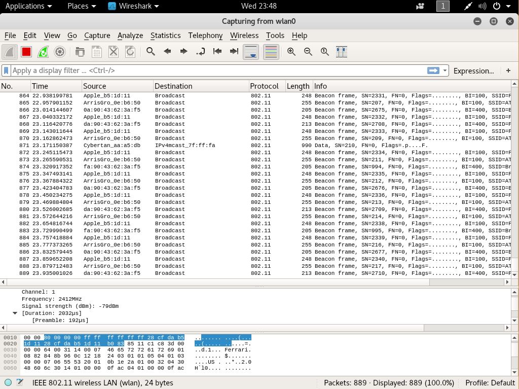Collapse the Duration tree item
This screenshot has height=389, width=519.
tap(15, 313)
